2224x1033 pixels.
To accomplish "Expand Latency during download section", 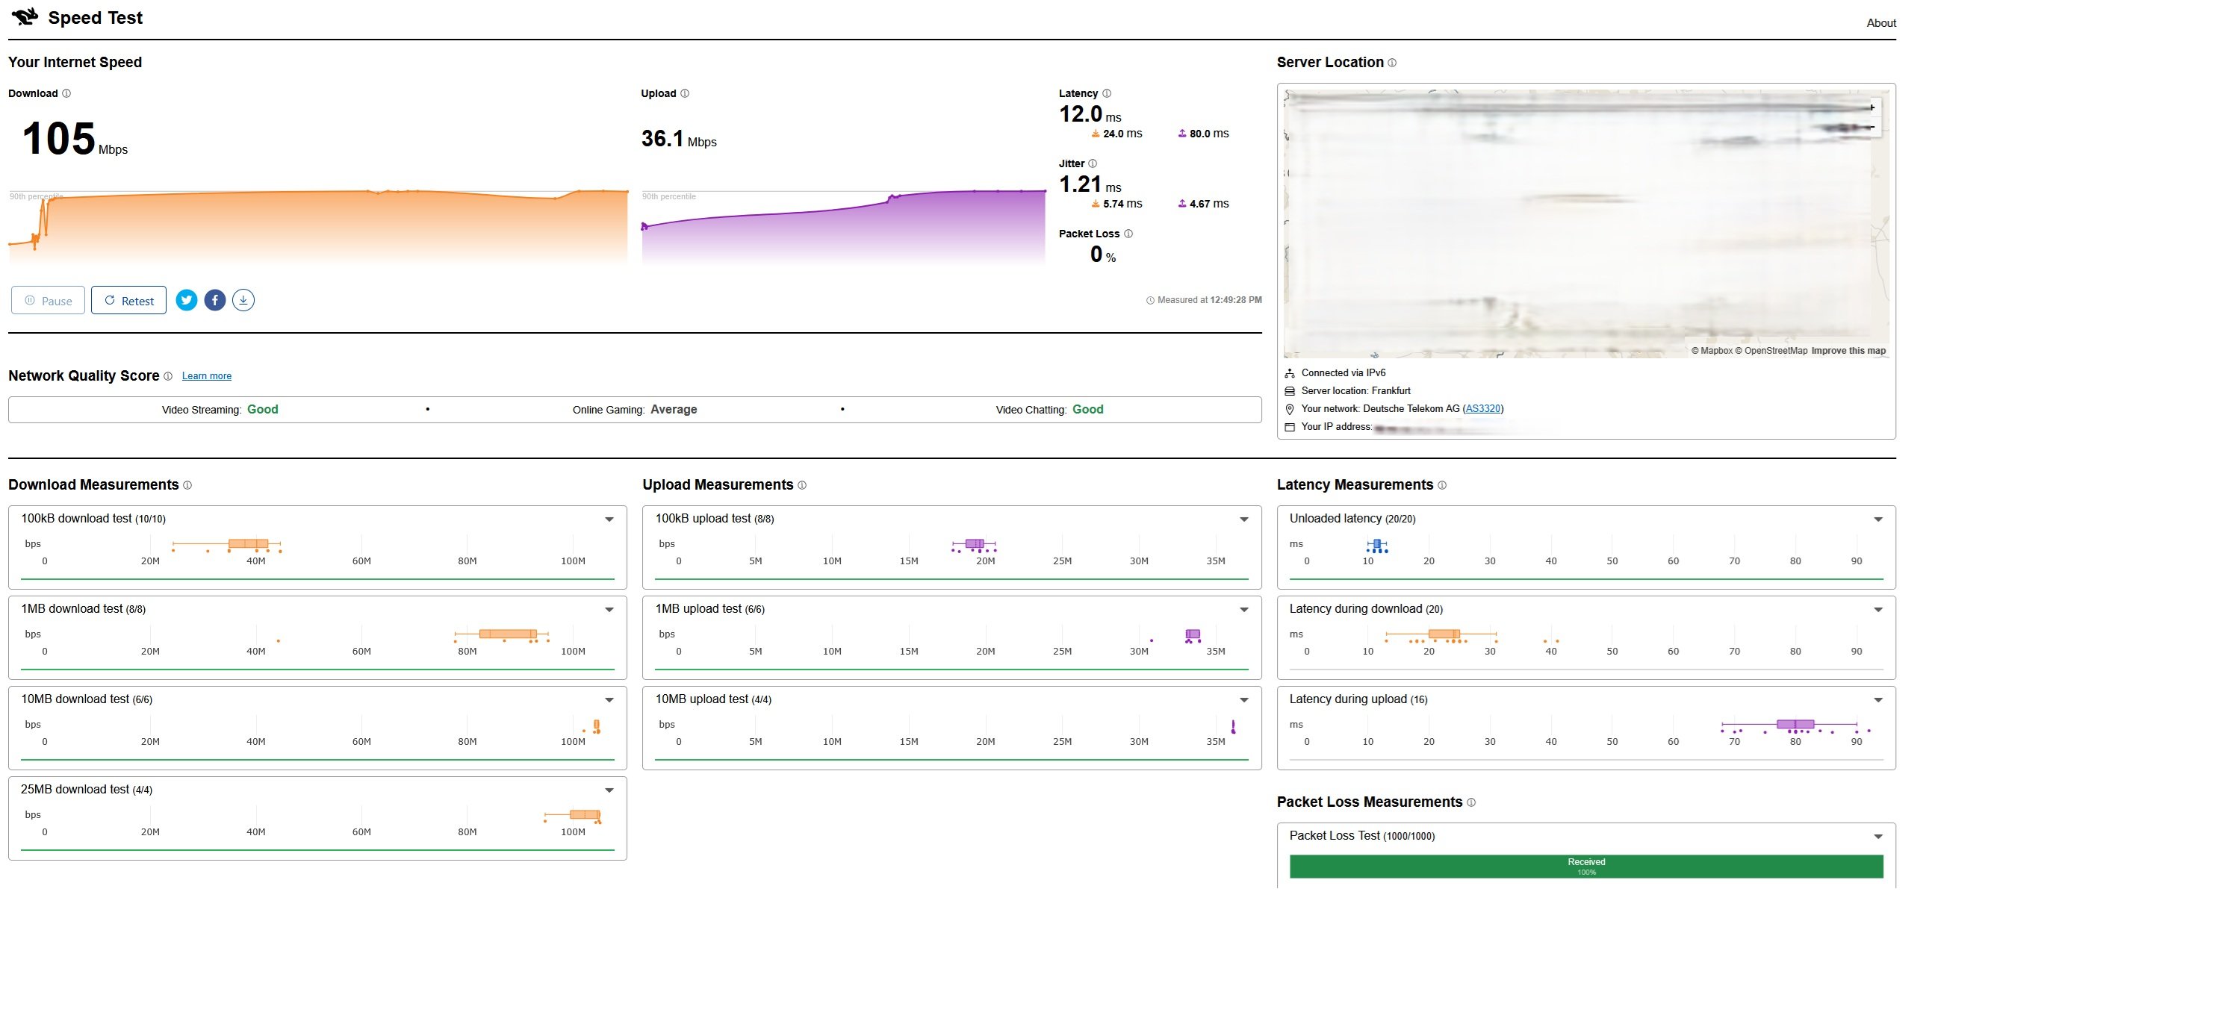I will pyautogui.click(x=1877, y=610).
